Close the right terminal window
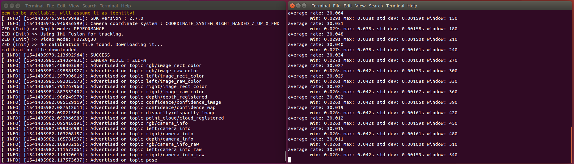 pos(292,6)
